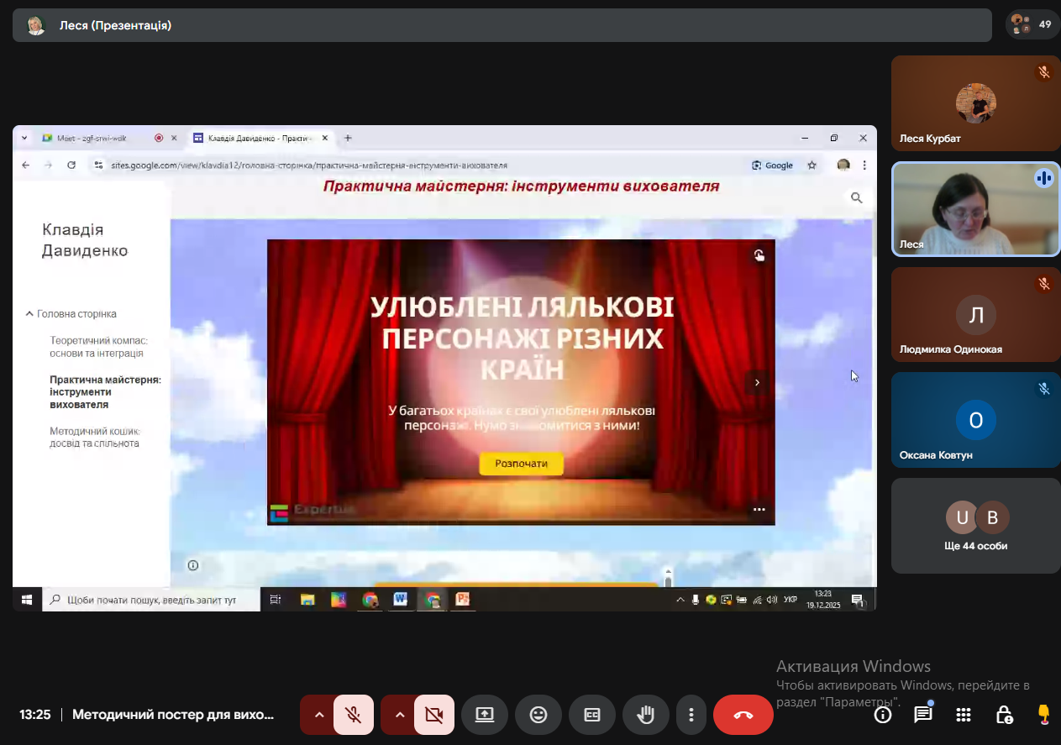Viewport: 1061px width, 745px height.
Task: Open host controls lock icon
Action: pos(1004,715)
